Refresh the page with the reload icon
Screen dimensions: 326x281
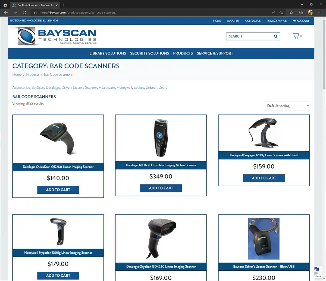click(24, 12)
